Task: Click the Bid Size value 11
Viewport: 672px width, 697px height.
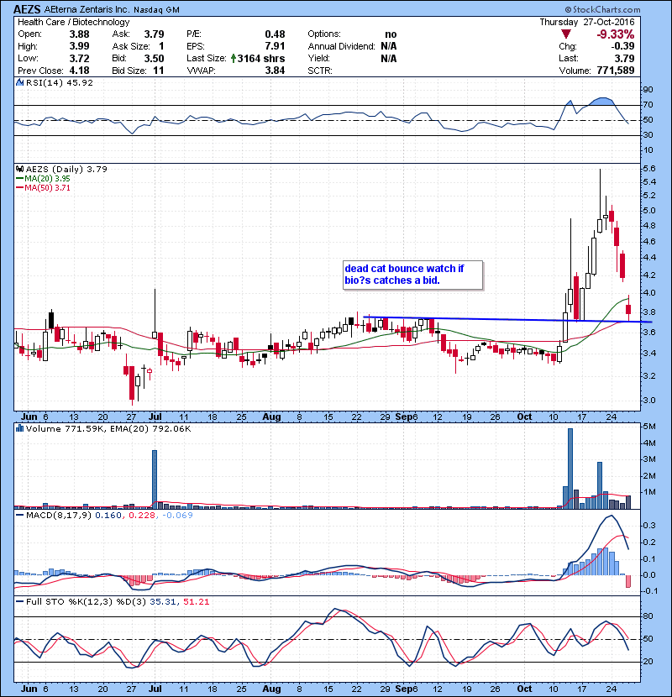Action: [x=158, y=71]
